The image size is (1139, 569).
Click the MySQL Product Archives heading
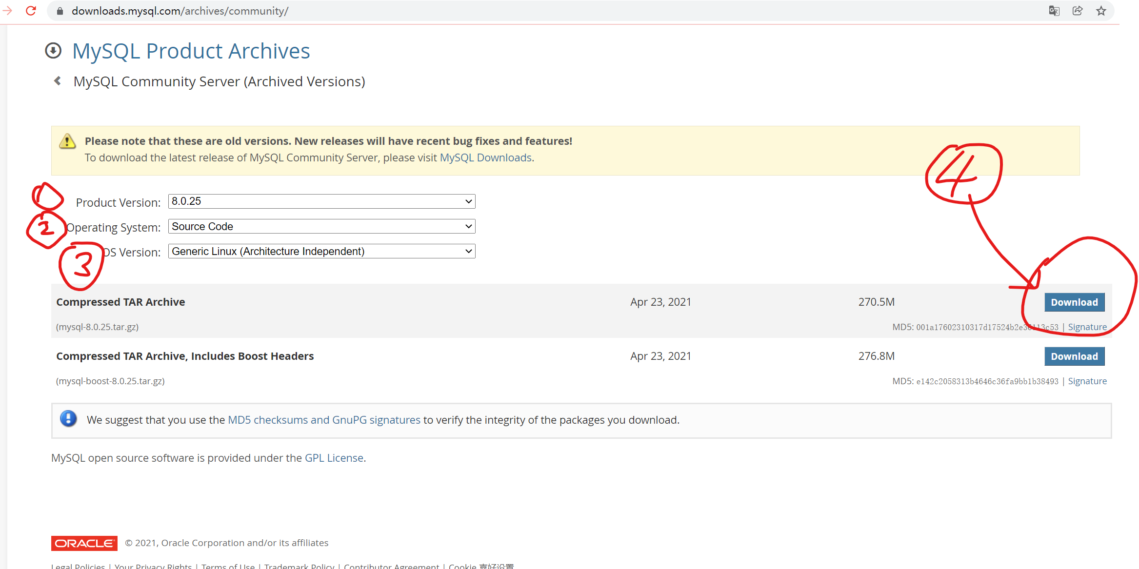coord(191,51)
